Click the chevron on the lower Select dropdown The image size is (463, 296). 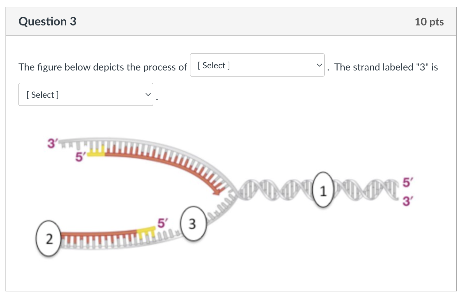(x=147, y=94)
